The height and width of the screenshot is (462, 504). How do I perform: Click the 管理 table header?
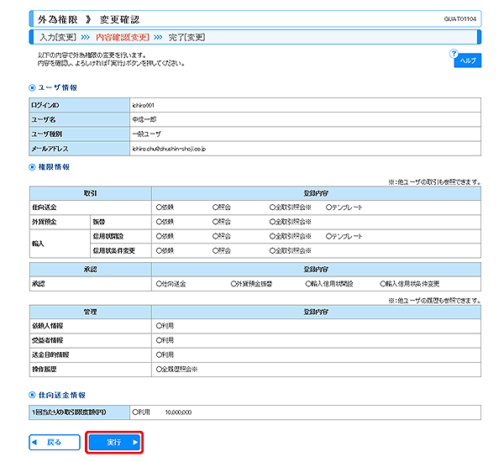pyautogui.click(x=91, y=312)
